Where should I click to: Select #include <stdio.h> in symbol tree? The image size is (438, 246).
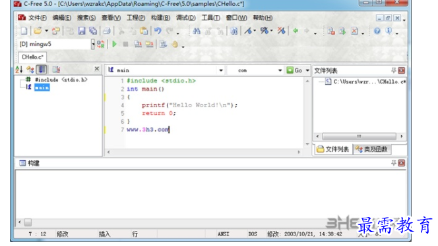[x=61, y=80]
